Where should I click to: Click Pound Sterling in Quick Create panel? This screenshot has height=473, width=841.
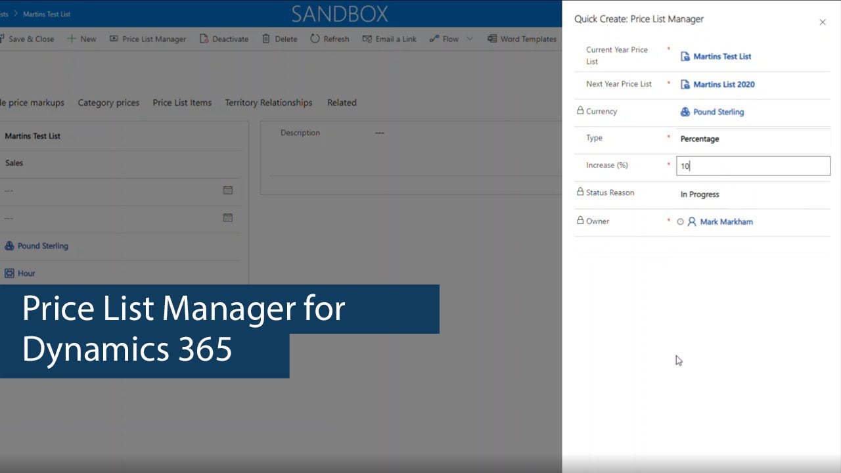[719, 112]
